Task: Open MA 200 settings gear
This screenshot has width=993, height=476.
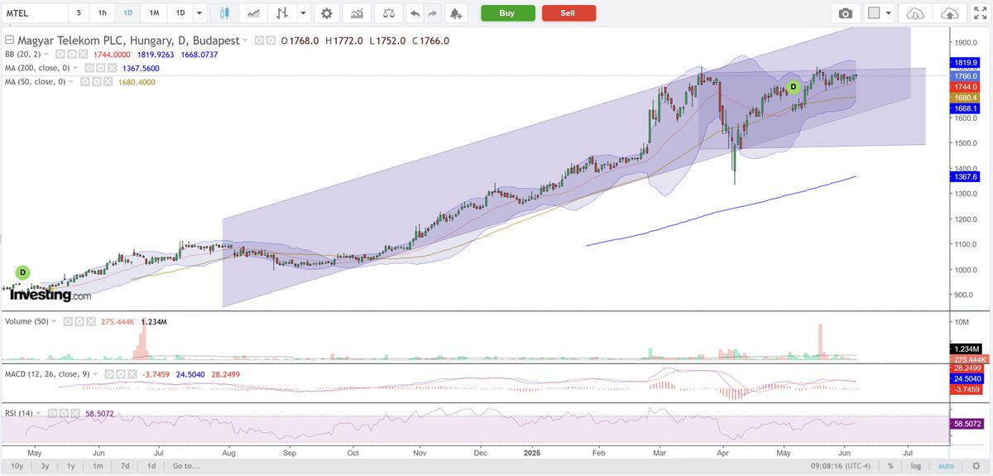Action: pos(100,68)
